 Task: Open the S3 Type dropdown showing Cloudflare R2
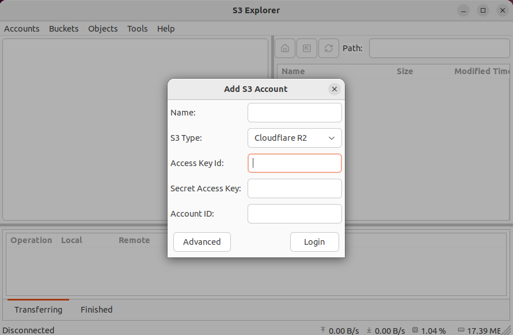tap(294, 138)
